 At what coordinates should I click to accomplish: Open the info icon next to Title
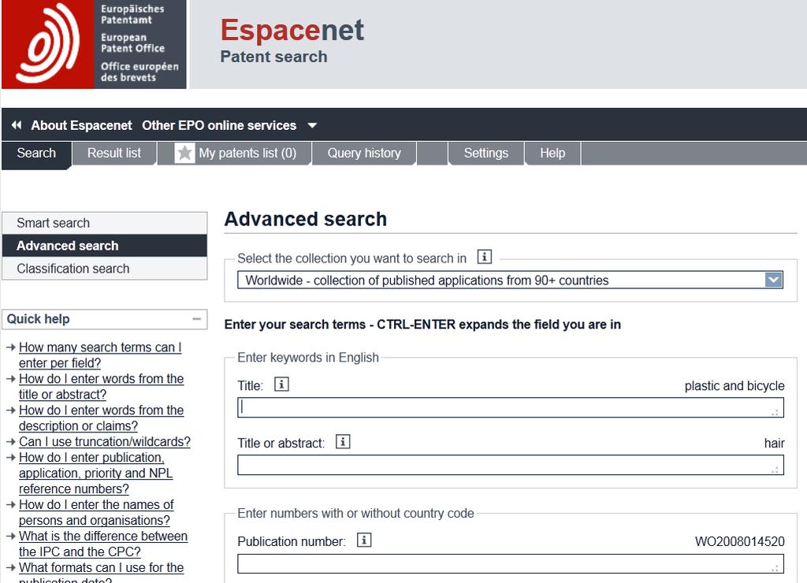pos(281,384)
